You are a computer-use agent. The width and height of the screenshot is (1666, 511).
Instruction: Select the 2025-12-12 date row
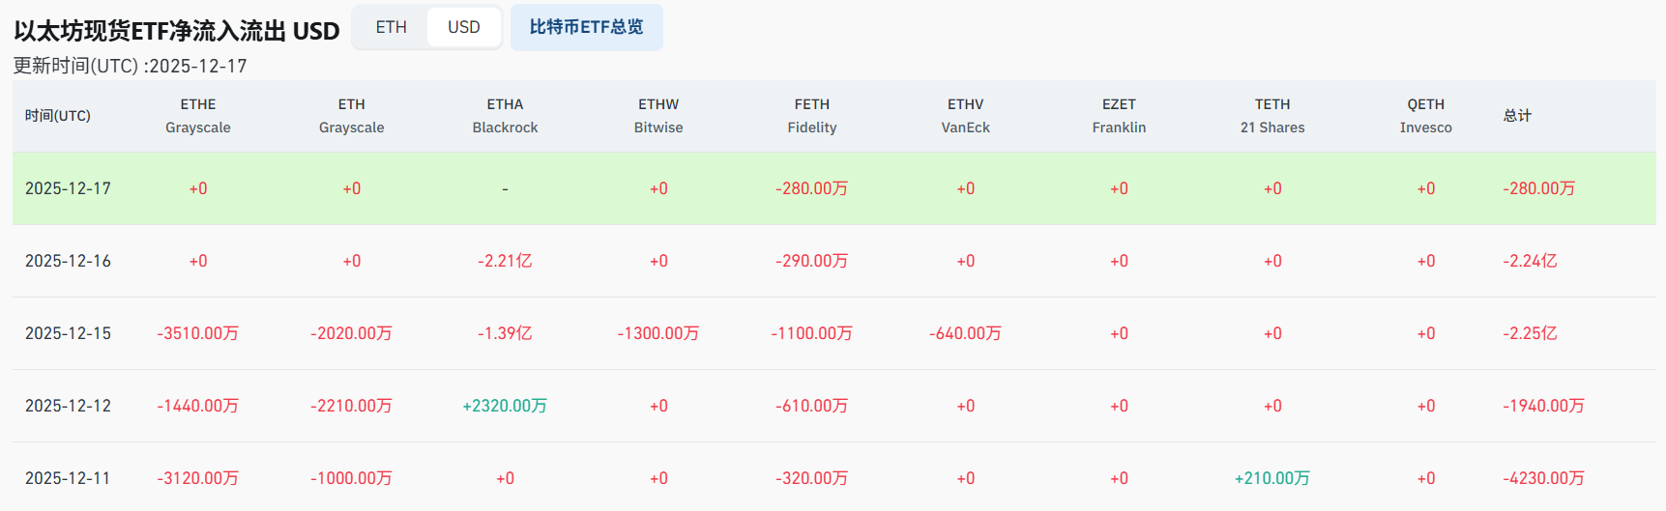[68, 406]
